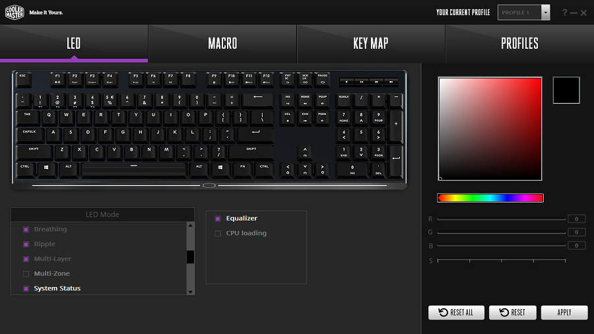Enable the Multi-Zone LED mode checkbox
Viewport: 594px width, 334px height.
click(x=26, y=274)
